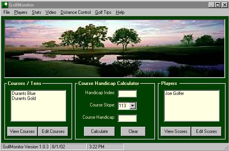Click the Calculate button
The width and height of the screenshot is (229, 151).
point(99,131)
